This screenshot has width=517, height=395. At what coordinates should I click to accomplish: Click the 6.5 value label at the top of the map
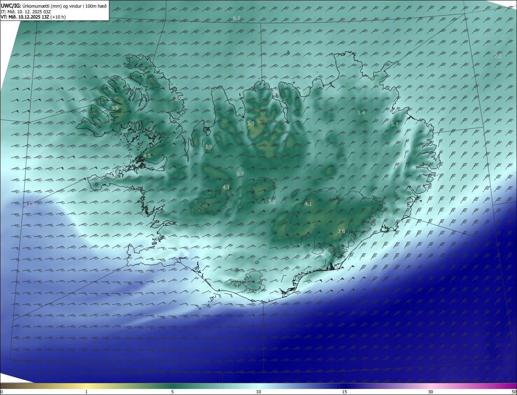pyautogui.click(x=237, y=18)
